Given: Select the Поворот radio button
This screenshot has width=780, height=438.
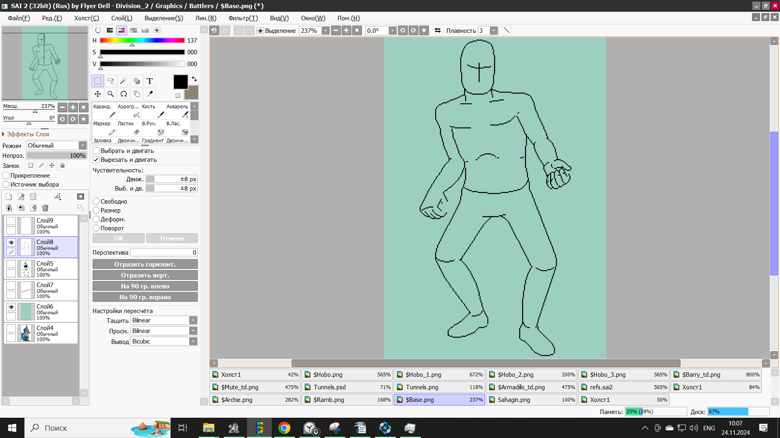Looking at the screenshot, I should tap(96, 228).
